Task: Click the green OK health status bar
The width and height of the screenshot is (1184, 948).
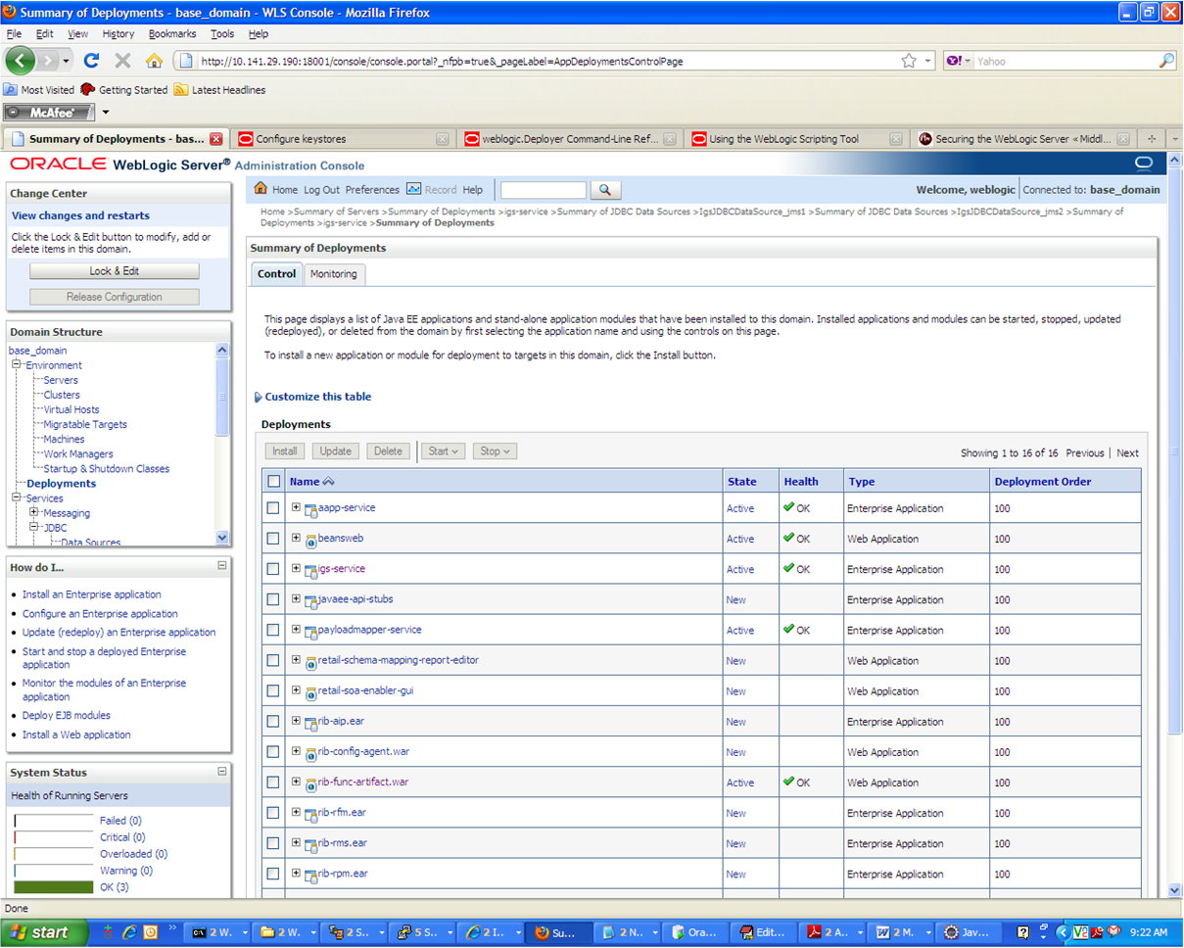Action: [54, 887]
